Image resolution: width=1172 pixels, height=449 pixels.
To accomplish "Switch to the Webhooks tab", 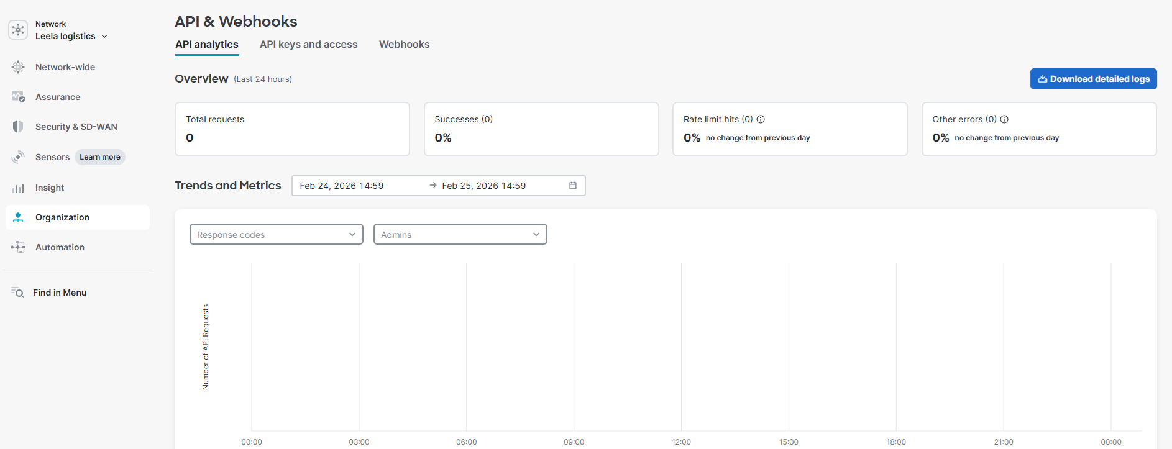I will pos(404,45).
